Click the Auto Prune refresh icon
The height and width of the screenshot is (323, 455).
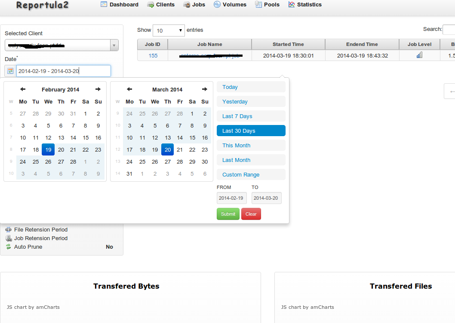tap(9, 247)
